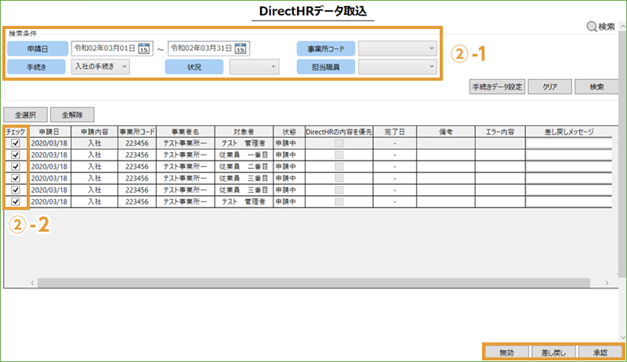The height and width of the screenshot is (362, 627).
Task: Click the 状態 column header
Action: 289,132
